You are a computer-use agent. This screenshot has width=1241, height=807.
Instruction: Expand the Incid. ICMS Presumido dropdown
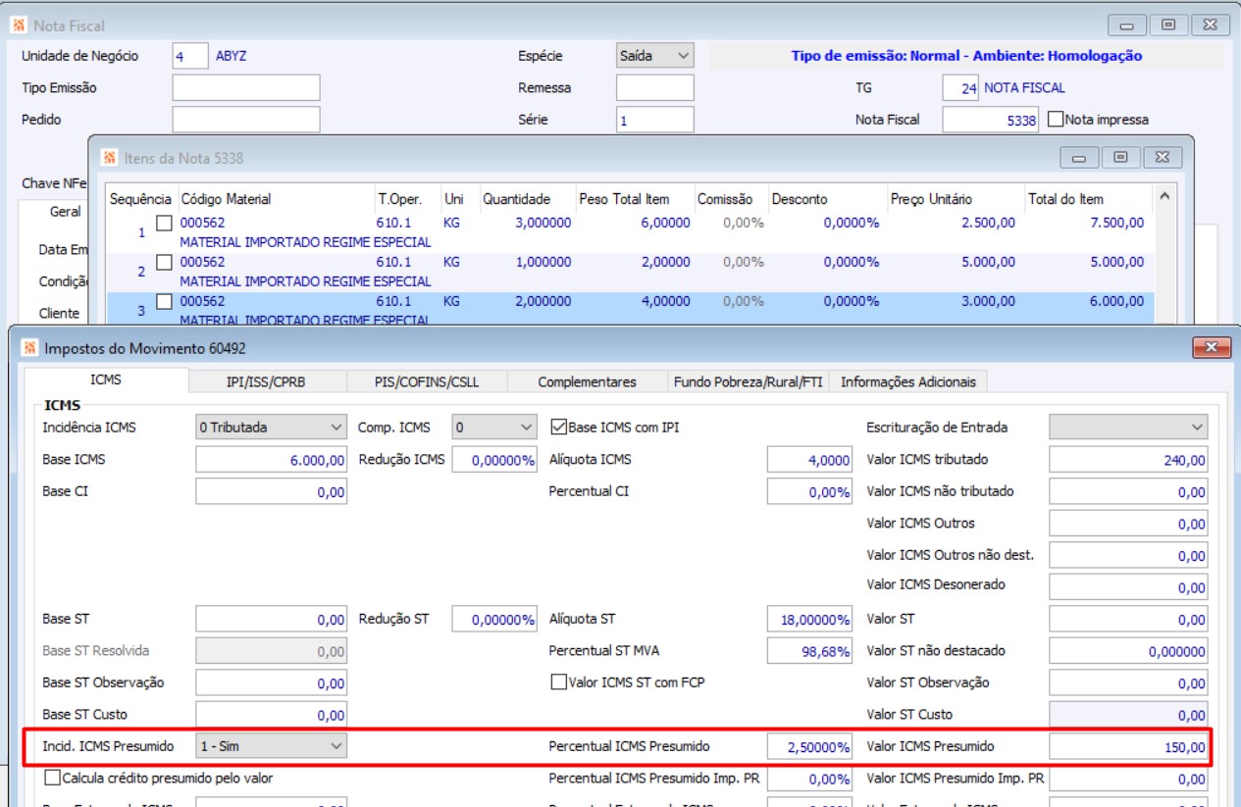(336, 746)
